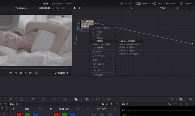Stop playback
Screen dimensions: 195x116
[21, 73]
